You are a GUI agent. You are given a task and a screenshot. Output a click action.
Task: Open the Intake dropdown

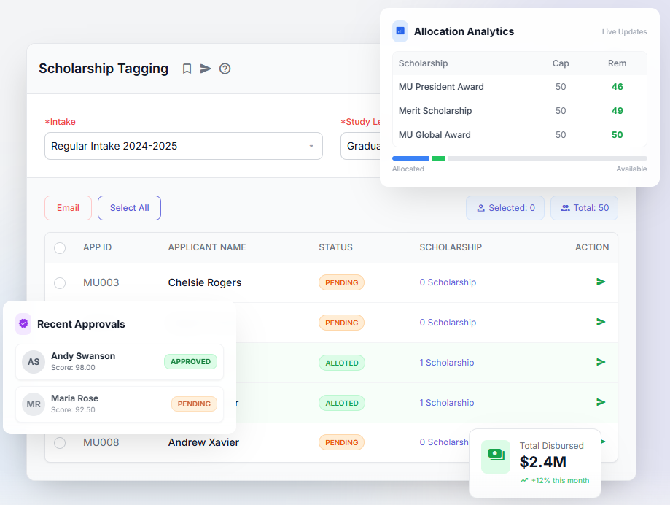183,146
